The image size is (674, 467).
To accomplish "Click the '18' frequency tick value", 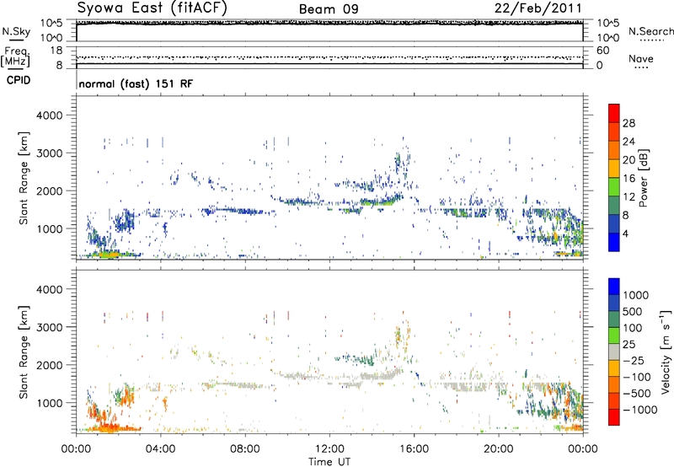I will click(56, 51).
